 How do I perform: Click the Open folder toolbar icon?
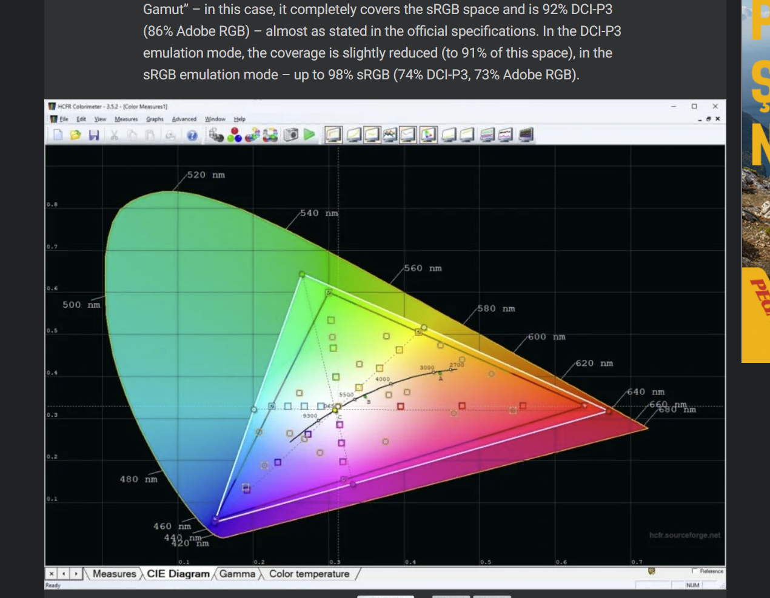click(75, 135)
